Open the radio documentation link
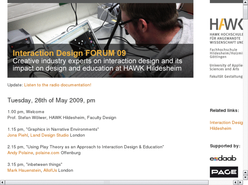The height and width of the screenshot is (185, 248). coord(58,85)
